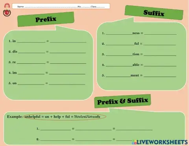The height and width of the screenshot is (146, 189).
Task: Click first blank of Prefix & Suffix row 2
Action: [x=56, y=139]
